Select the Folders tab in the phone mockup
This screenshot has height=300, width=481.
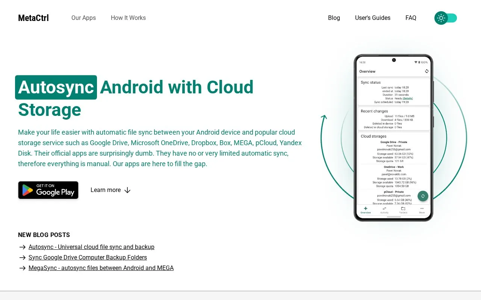coord(403,210)
